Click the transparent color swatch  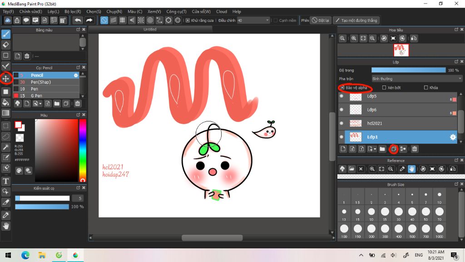(x=20, y=138)
